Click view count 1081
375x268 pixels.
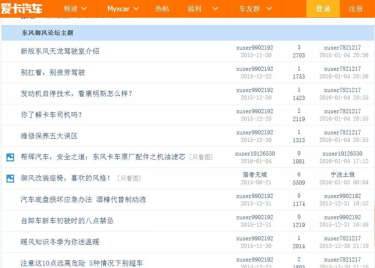[x=299, y=161]
